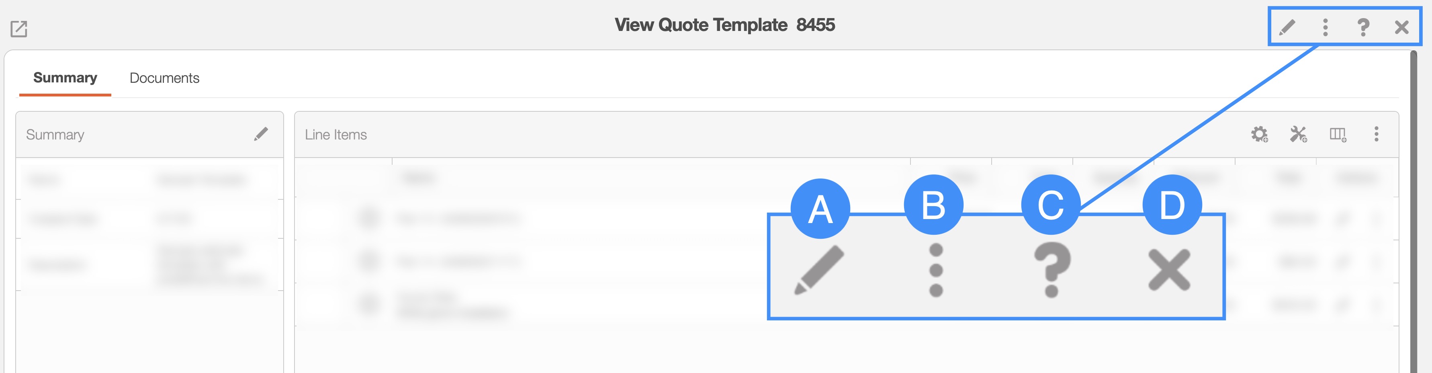Viewport: 1432px width, 373px height.
Task: Click the enlarged question mark under badge C
Action: pyautogui.click(x=1051, y=270)
